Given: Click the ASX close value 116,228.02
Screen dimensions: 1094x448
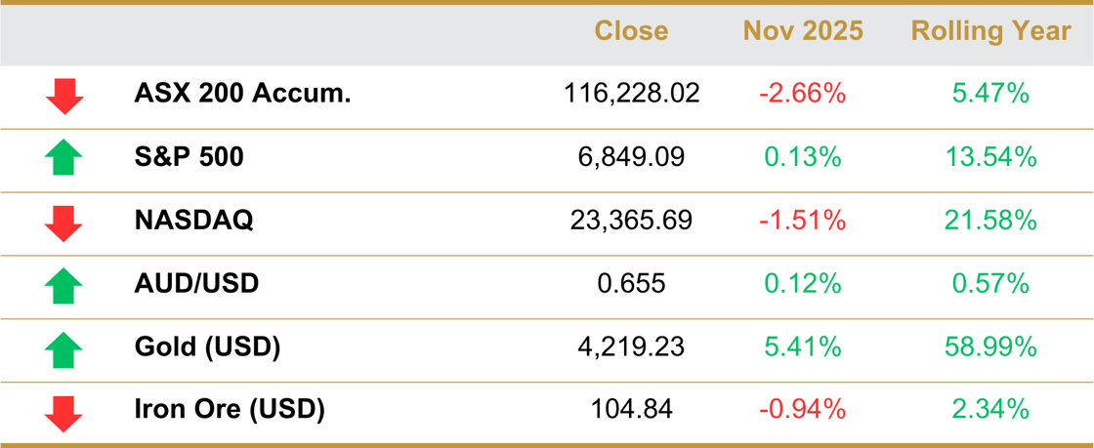Looking at the screenshot, I should (x=631, y=94).
